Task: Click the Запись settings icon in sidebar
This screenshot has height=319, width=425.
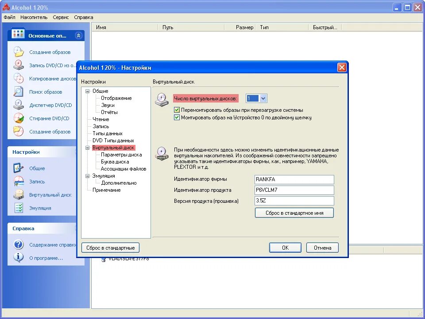Action: pyautogui.click(x=19, y=181)
